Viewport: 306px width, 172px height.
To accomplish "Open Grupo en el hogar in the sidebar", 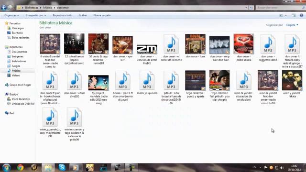I will (x=20, y=85).
